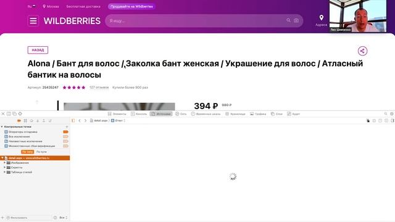Open the Графика tab
Screen dimensions: 395x222
258,113
